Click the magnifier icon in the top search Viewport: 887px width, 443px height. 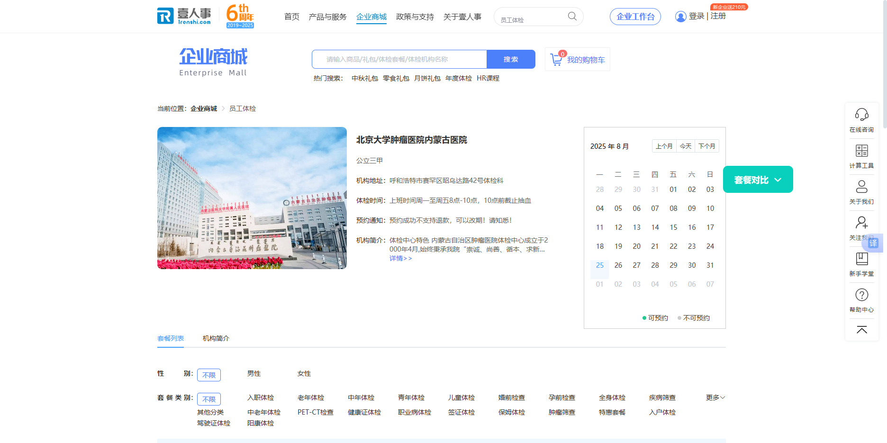point(572,17)
